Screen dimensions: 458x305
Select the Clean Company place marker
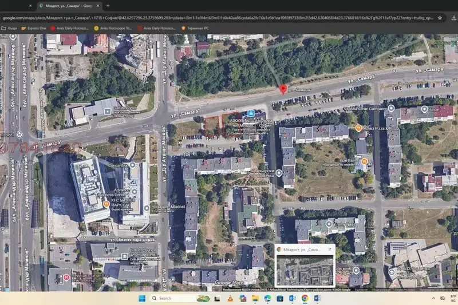[391, 109]
